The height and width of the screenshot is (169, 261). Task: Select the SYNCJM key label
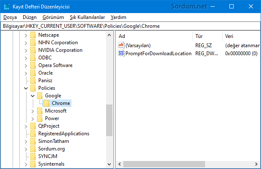[48, 156]
